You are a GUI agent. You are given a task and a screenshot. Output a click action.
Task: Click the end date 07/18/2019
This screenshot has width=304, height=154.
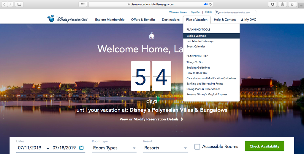[x=64, y=148]
